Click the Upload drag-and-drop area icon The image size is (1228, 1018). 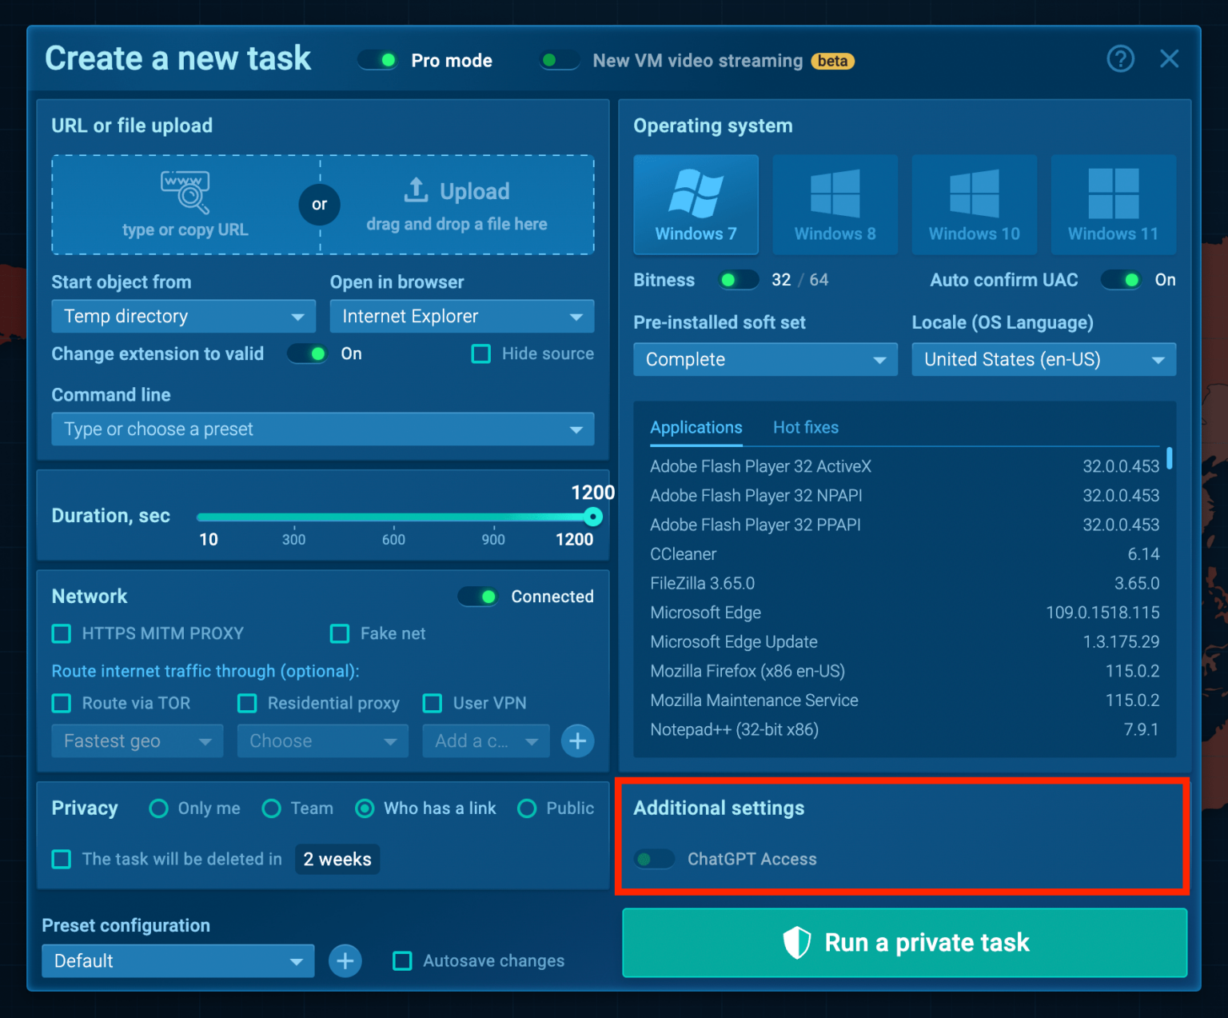coord(417,191)
